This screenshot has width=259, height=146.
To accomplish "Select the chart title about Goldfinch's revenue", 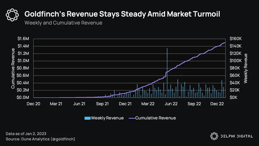I will click(x=122, y=14).
